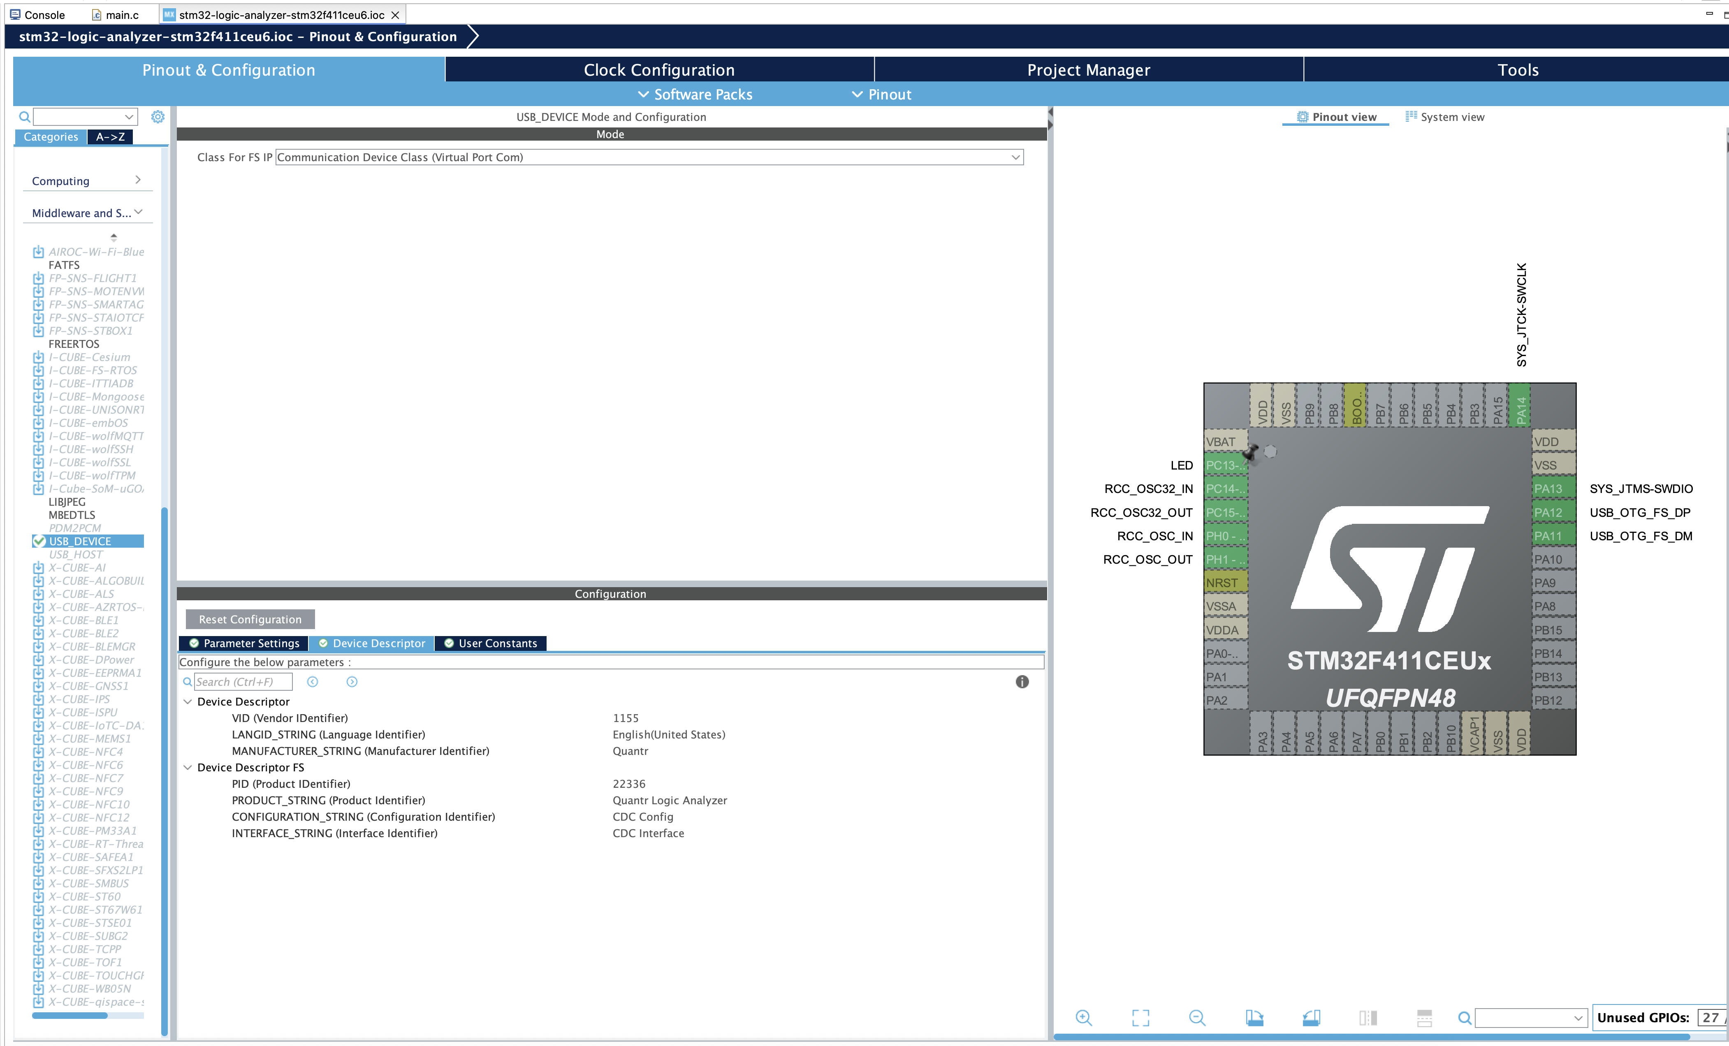Image resolution: width=1729 pixels, height=1046 pixels.
Task: Rotate the chip counter-clockwise
Action: click(x=1311, y=1017)
